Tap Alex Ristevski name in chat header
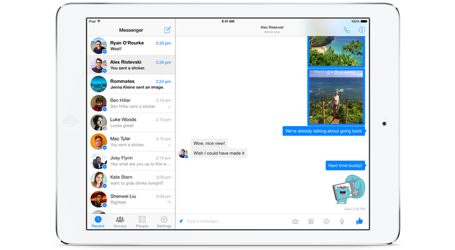This screenshot has height=250, width=455. click(x=272, y=27)
